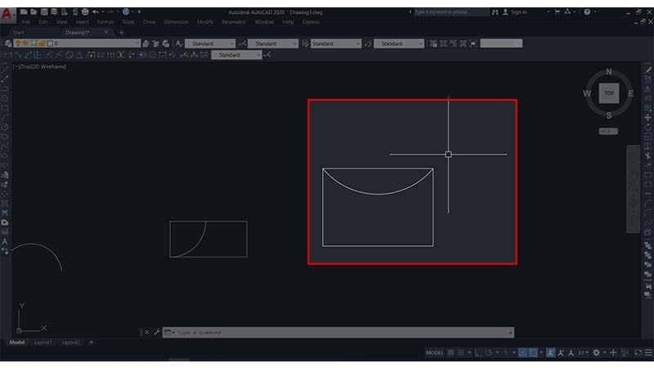
Task: Click the Make Object's Layer Current icon
Action: coord(146,43)
